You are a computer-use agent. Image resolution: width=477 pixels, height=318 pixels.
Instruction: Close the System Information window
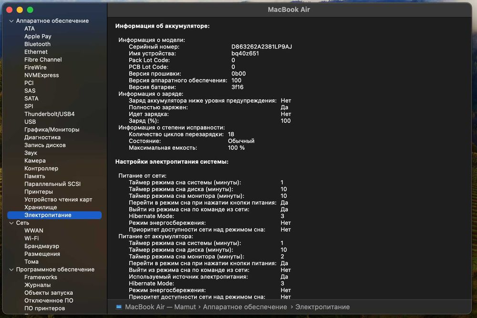[x=10, y=10]
